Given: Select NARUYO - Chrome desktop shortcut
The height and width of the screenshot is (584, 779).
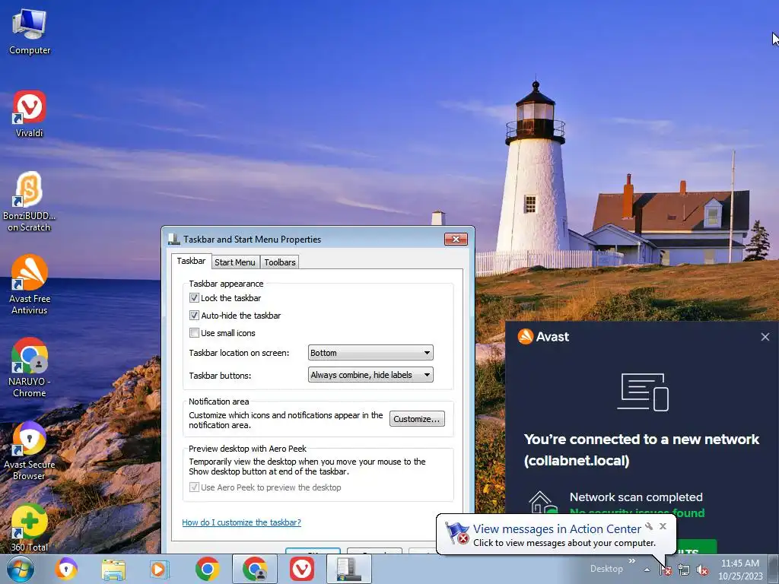Looking at the screenshot, I should [x=30, y=367].
